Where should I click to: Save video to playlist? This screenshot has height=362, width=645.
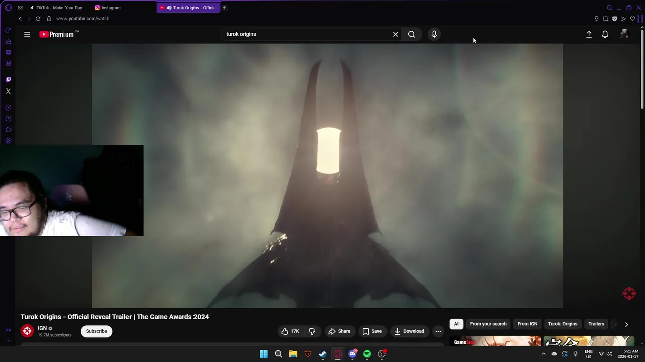tap(372, 331)
